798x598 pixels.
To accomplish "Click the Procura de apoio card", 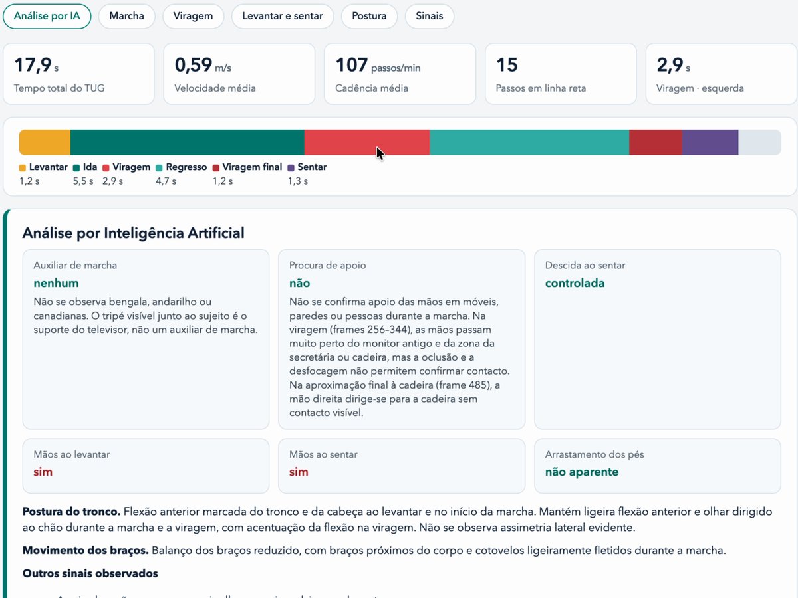I will pos(402,340).
